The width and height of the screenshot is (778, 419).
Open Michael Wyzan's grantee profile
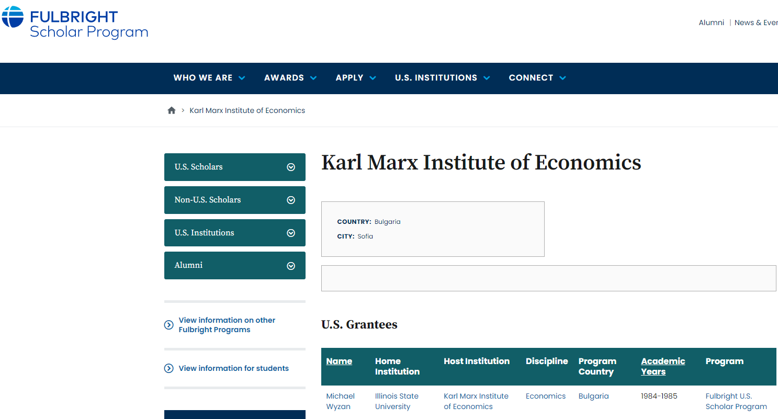pos(340,401)
